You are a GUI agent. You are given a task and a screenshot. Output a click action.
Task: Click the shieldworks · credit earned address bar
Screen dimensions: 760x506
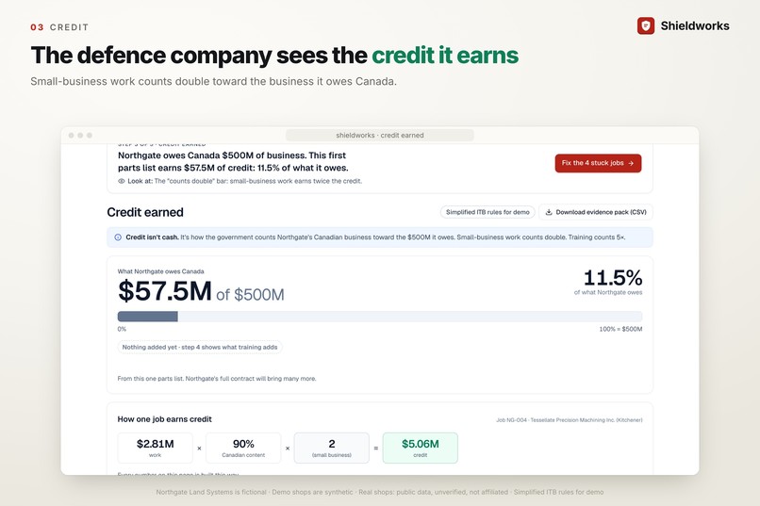click(379, 135)
